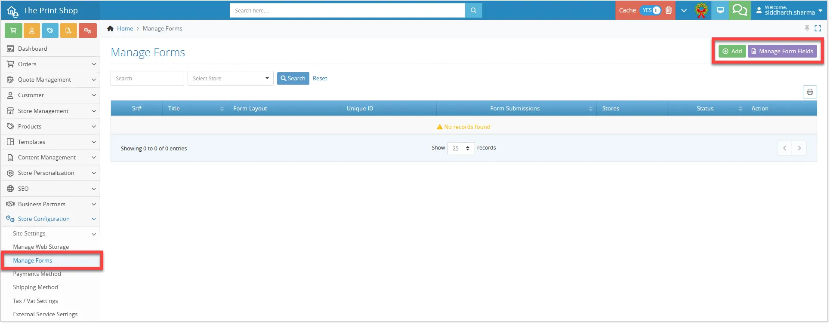Open the Welcome siddharth.sharma user menu
830x324 pixels.
pyautogui.click(x=789, y=10)
